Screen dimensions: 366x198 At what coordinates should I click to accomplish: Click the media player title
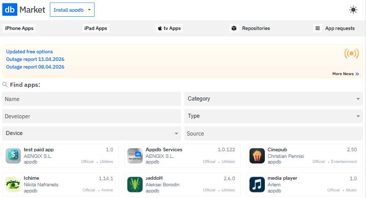282,178
